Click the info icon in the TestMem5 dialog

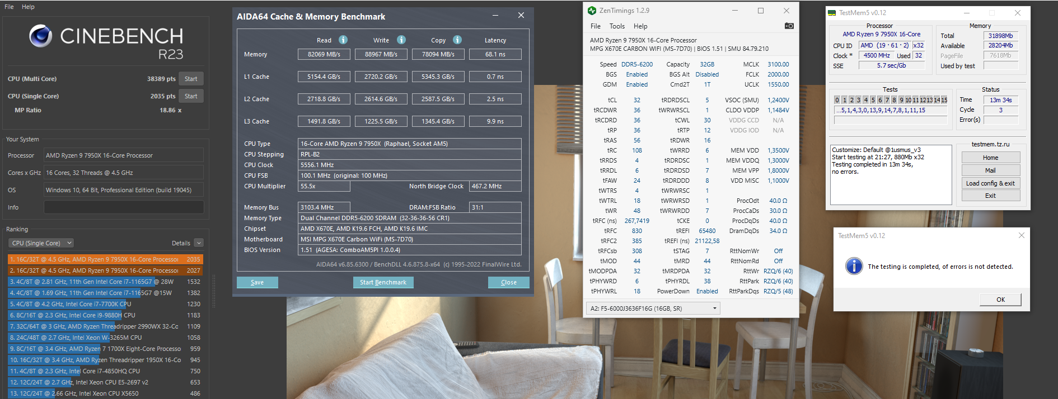[854, 266]
